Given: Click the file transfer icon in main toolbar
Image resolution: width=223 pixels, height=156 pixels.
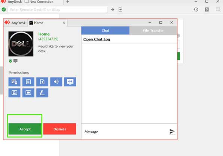Looking at the screenshot, I should pos(120,9).
